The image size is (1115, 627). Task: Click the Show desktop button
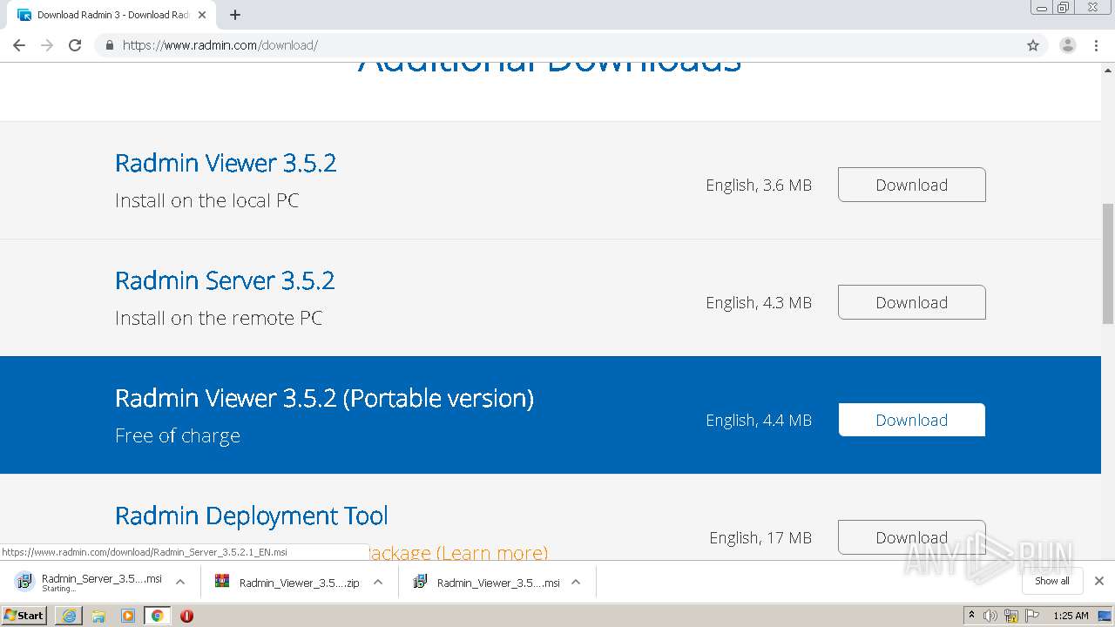pos(1105,616)
